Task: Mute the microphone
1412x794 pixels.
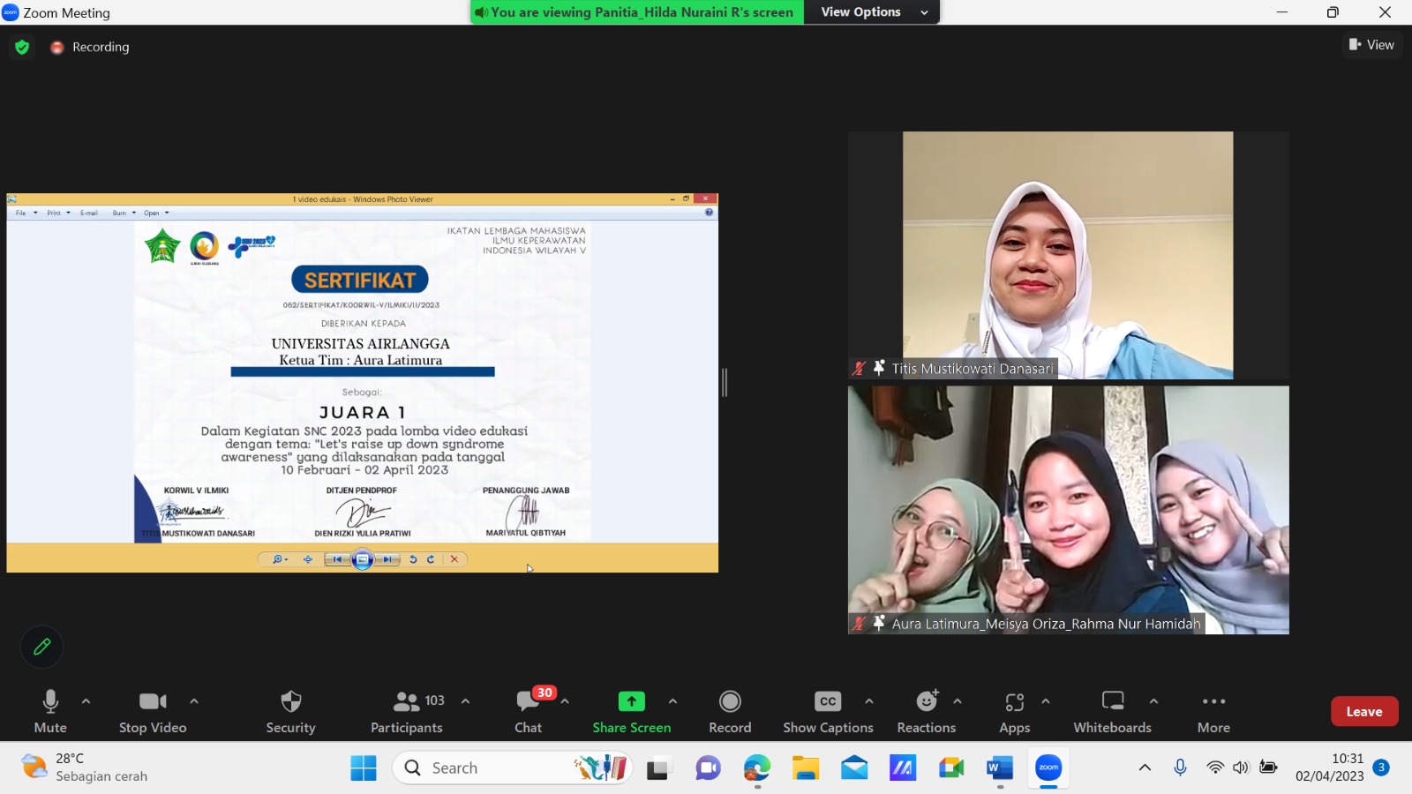Action: [x=50, y=702]
